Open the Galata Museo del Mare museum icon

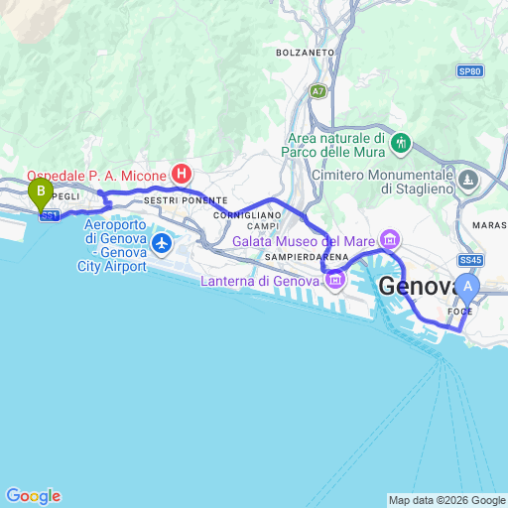tap(390, 239)
